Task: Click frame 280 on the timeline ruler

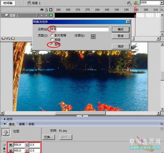Action: (x=97, y=10)
